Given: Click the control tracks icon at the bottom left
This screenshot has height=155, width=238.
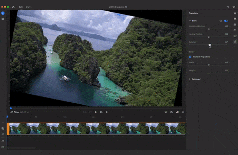Looking at the screenshot, I should [x=3, y=147].
